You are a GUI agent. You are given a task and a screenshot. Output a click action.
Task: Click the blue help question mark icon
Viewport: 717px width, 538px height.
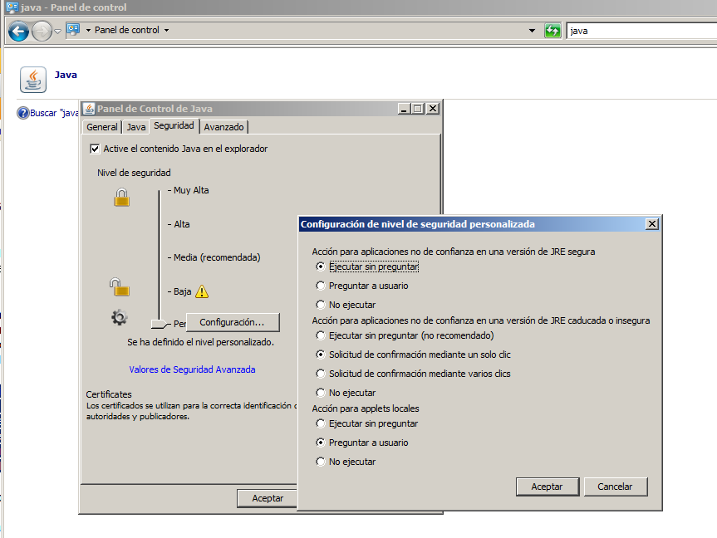[x=23, y=113]
